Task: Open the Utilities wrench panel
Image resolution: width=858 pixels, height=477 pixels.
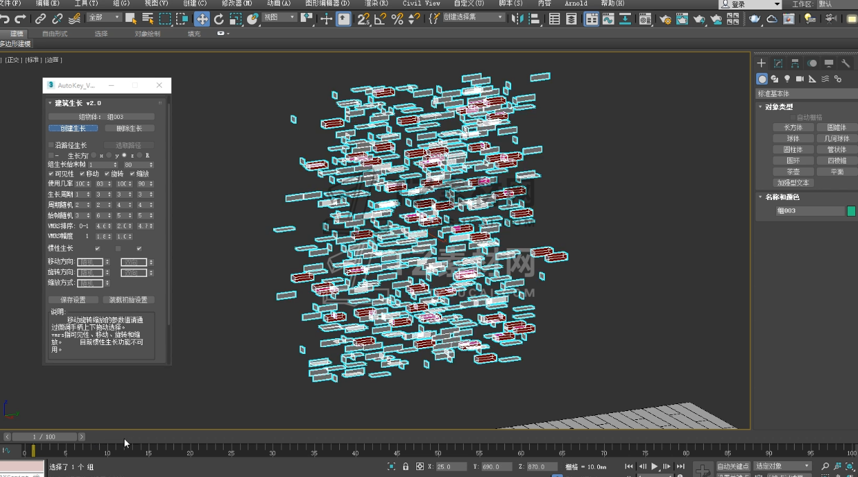Action: (x=846, y=63)
